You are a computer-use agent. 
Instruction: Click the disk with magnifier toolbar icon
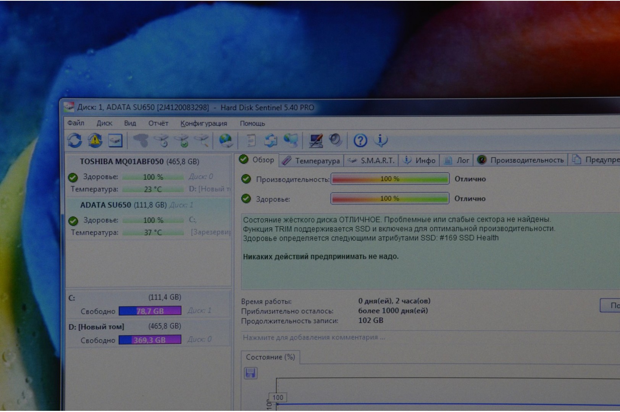(201, 140)
